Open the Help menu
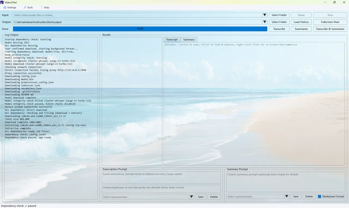The width and height of the screenshot is (349, 208). click(45, 8)
